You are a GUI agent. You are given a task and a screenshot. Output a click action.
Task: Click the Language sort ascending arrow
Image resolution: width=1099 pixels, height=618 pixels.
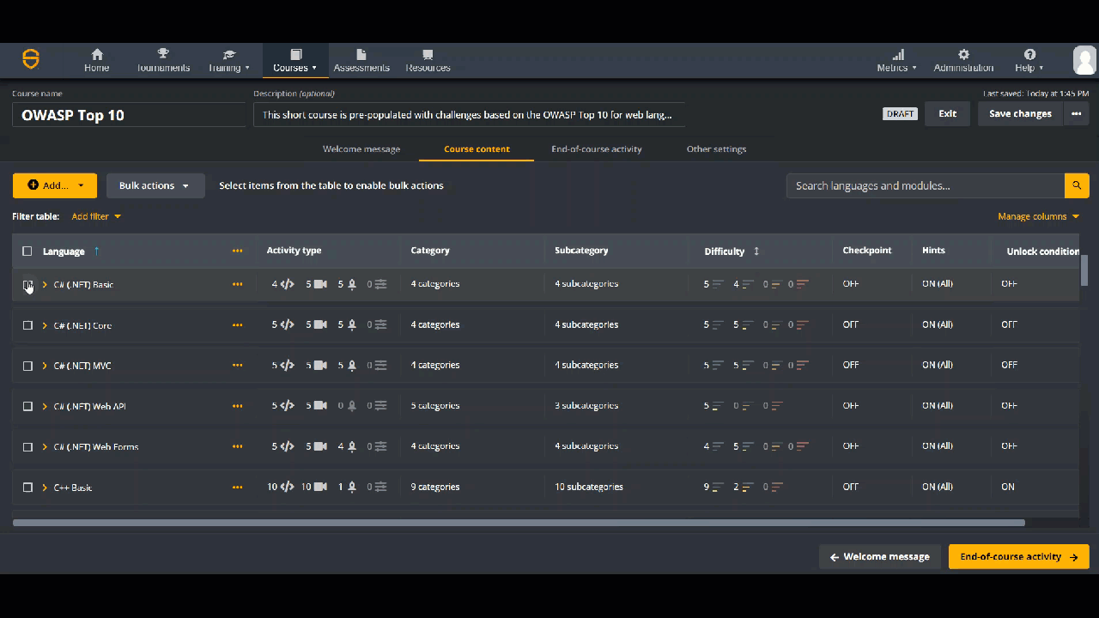pos(96,251)
